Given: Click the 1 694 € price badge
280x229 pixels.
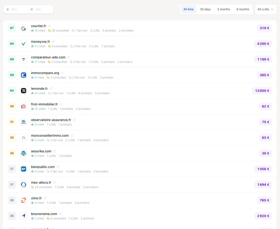Looking at the screenshot, I should 263,185.
